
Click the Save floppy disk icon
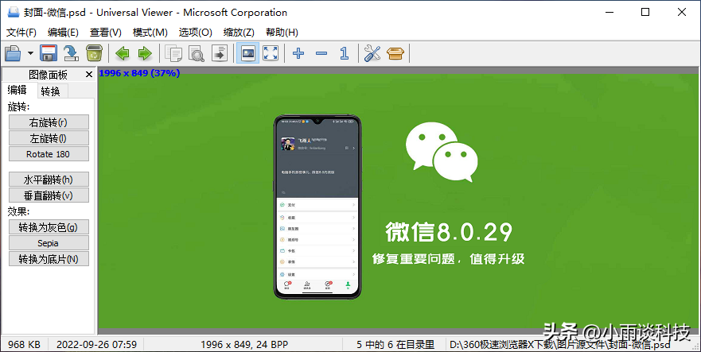point(49,53)
